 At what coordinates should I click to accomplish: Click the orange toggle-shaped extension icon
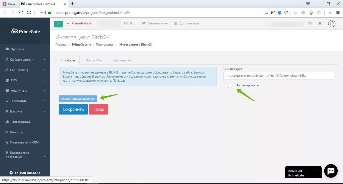pos(311,13)
